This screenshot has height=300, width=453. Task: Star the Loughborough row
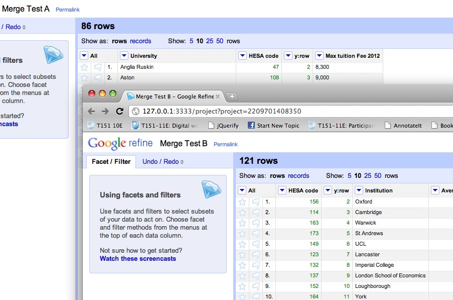(242, 286)
